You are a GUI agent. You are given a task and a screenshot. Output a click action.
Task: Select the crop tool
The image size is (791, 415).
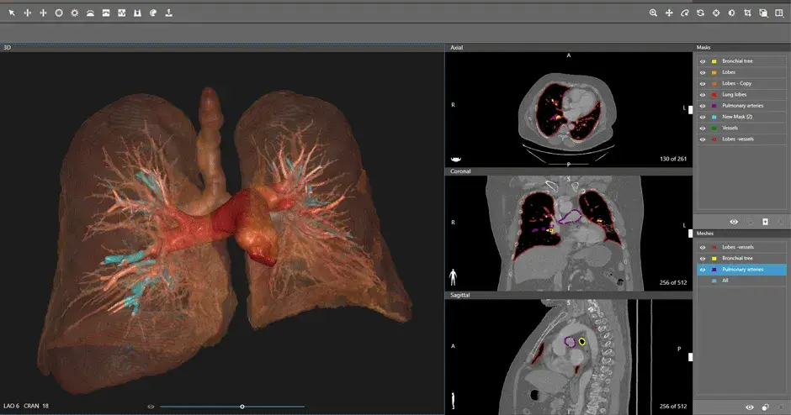[747, 13]
